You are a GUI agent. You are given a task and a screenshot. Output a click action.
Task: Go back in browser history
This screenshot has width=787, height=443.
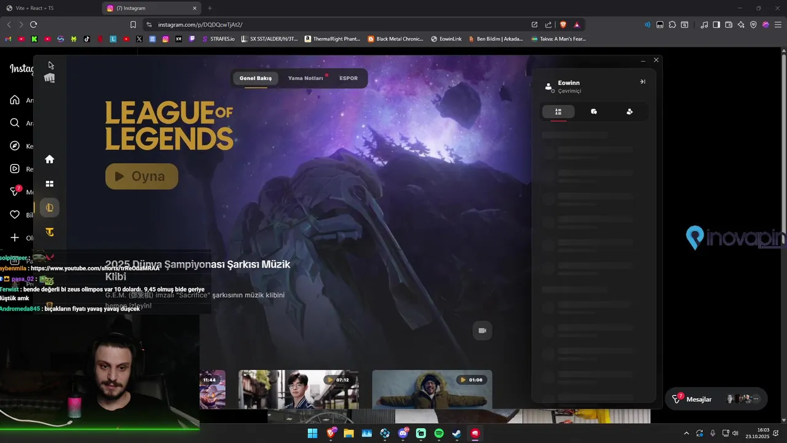pos(9,25)
